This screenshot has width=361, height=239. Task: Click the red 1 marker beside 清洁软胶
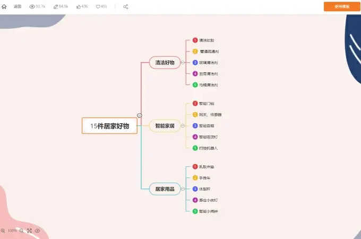(x=195, y=40)
